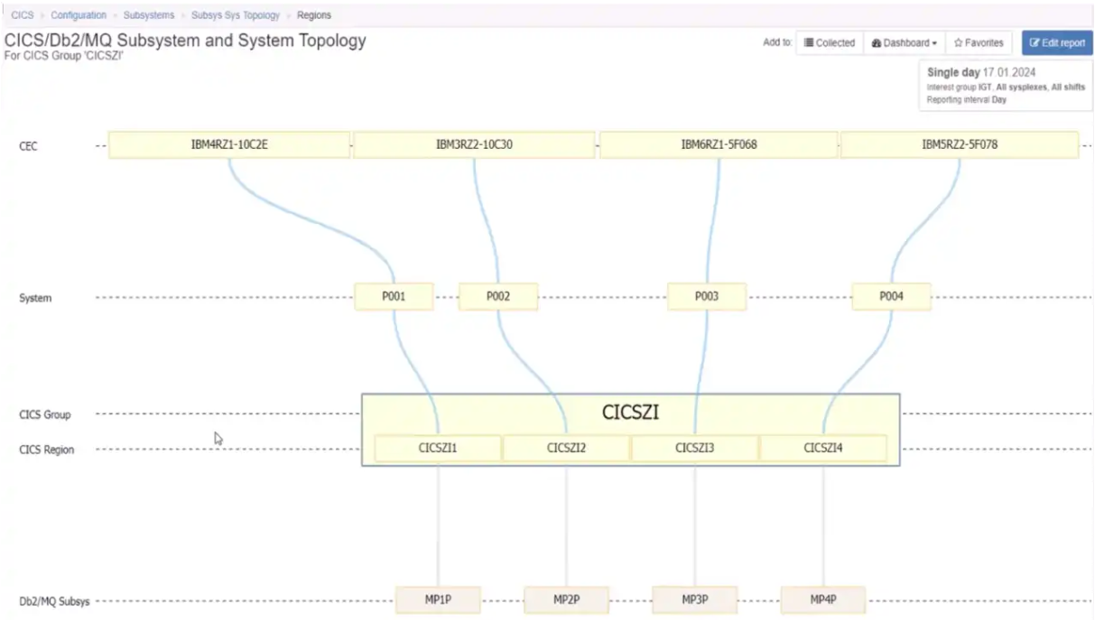The image size is (1095, 620).
Task: Select the CICSZI group title
Action: [630, 412]
